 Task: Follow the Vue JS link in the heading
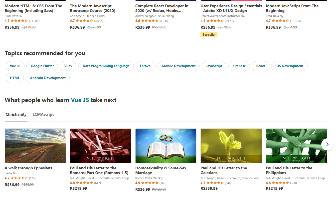80,100
